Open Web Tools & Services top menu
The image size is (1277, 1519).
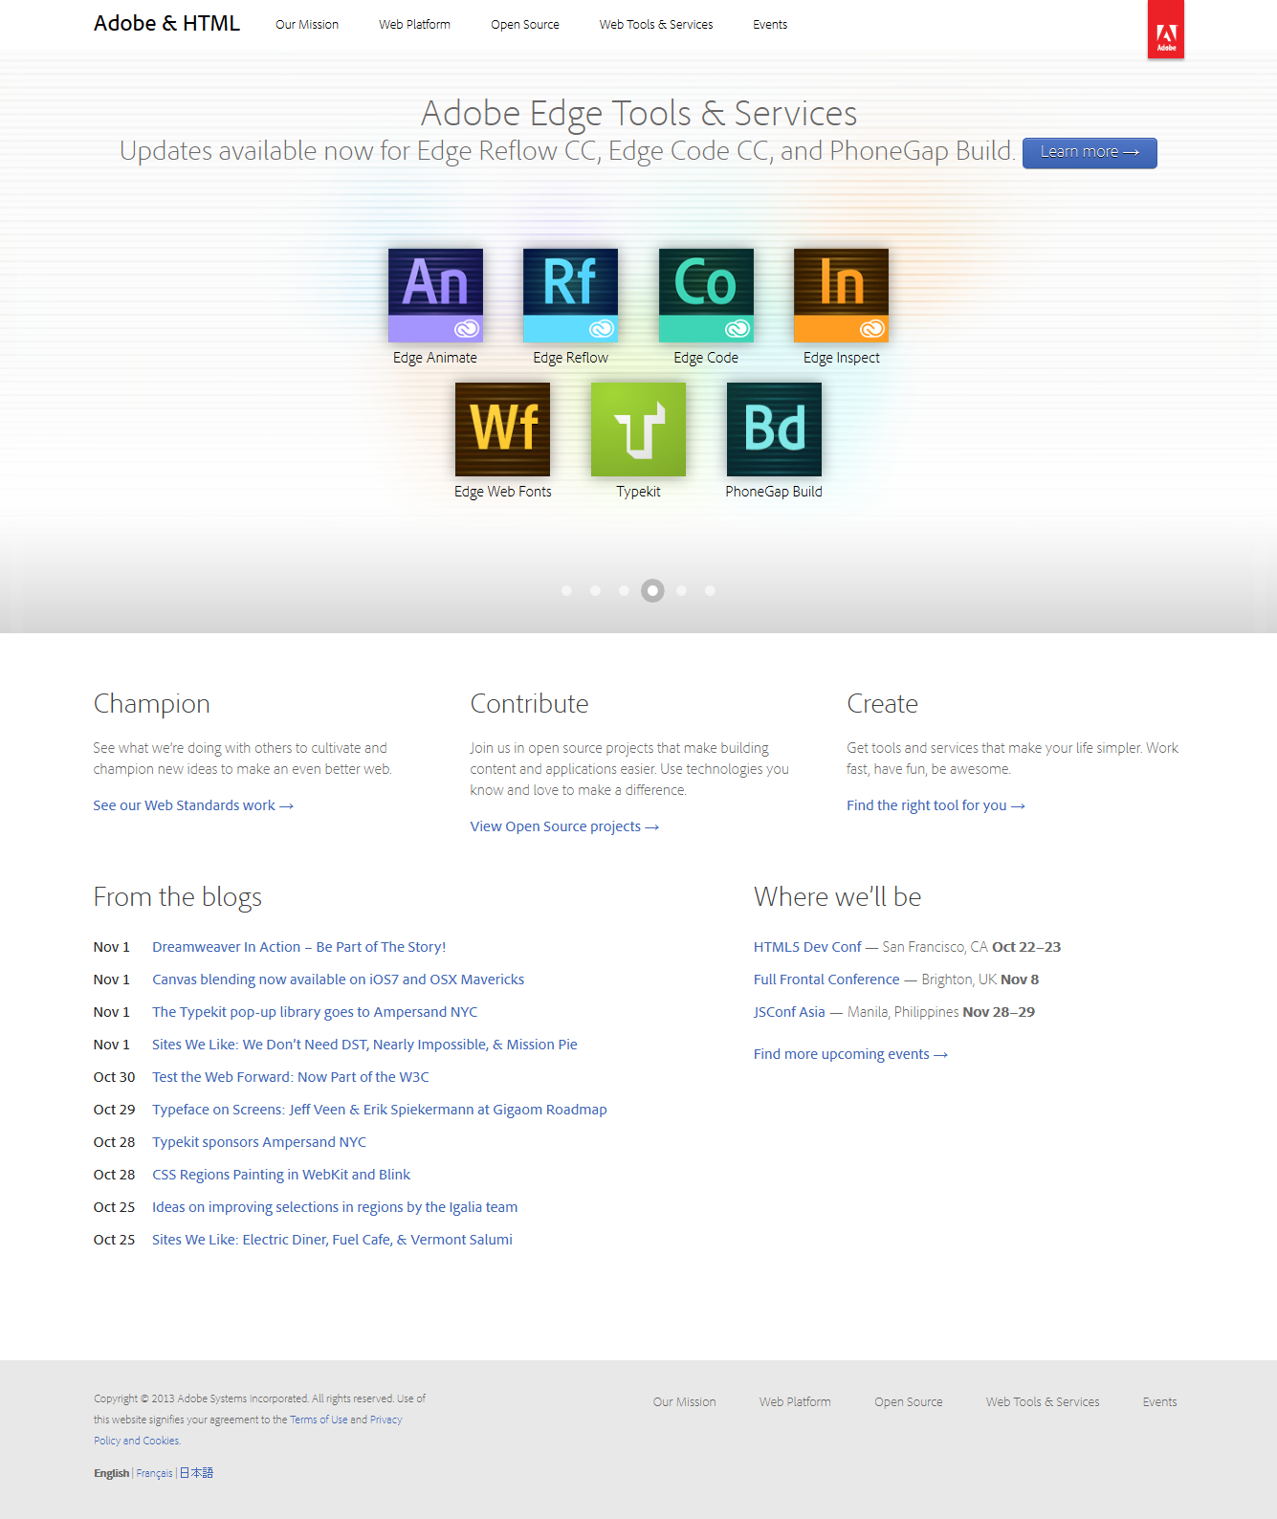656,25
